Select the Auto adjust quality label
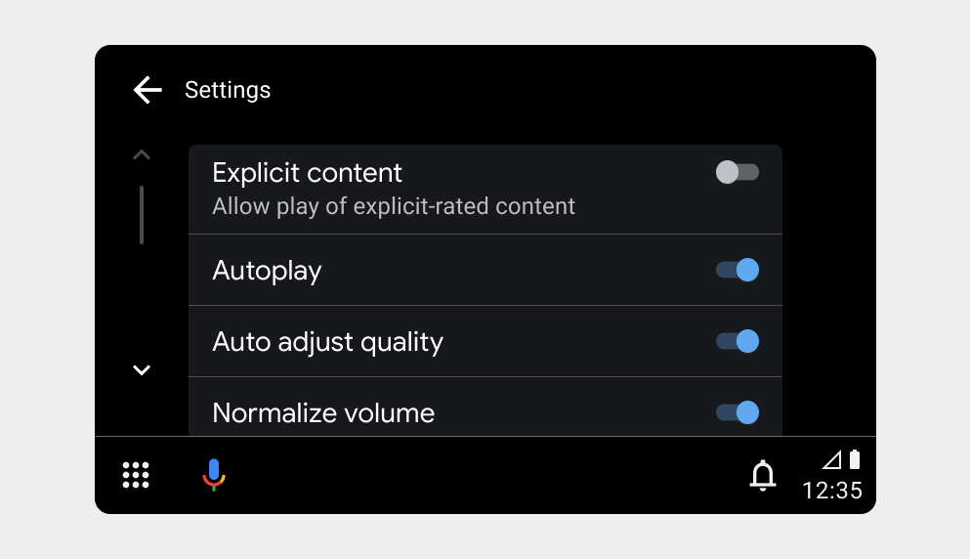This screenshot has width=970, height=559. point(327,341)
